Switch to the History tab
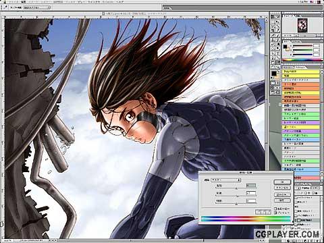Image resolution: width=324 pixels, height=243 pixels. pyautogui.click(x=288, y=67)
